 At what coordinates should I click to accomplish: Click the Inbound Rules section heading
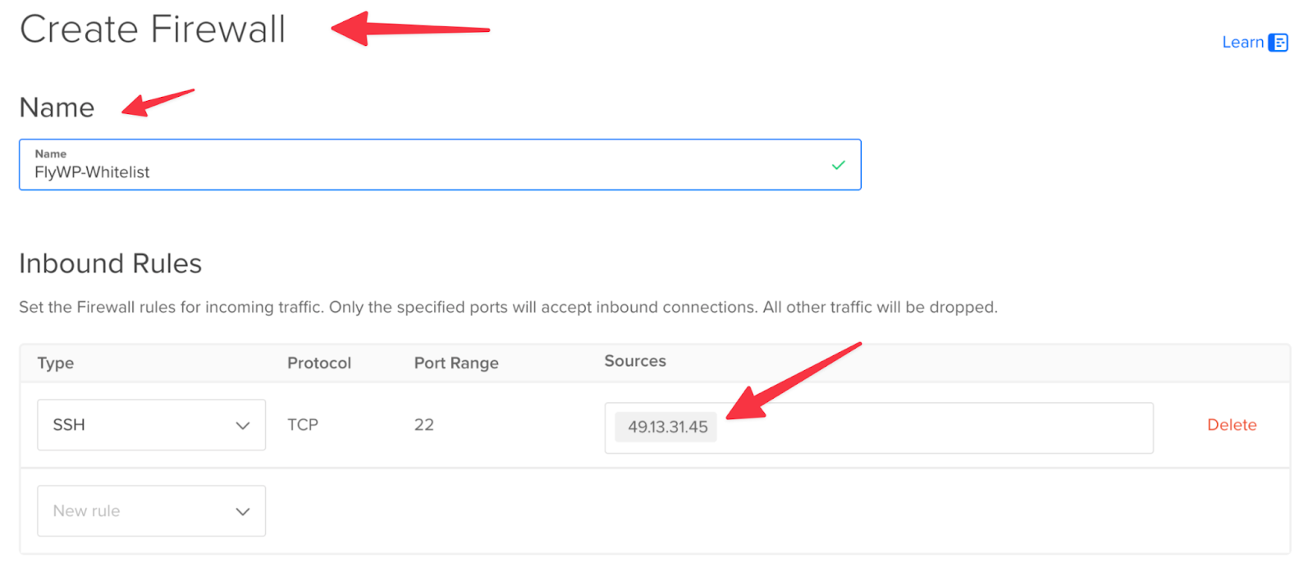pos(110,263)
